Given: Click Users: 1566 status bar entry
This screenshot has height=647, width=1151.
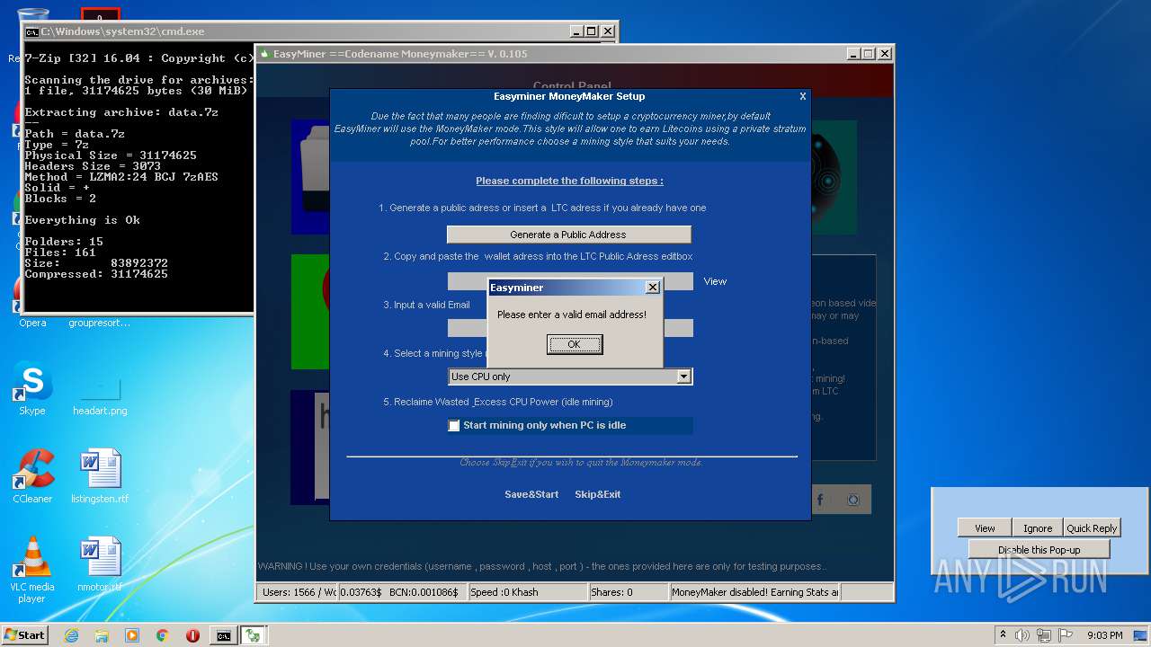Looking at the screenshot, I should (297, 592).
